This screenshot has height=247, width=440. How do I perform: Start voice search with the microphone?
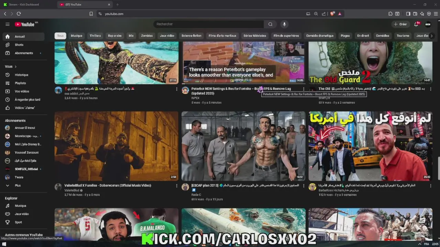[x=284, y=24]
